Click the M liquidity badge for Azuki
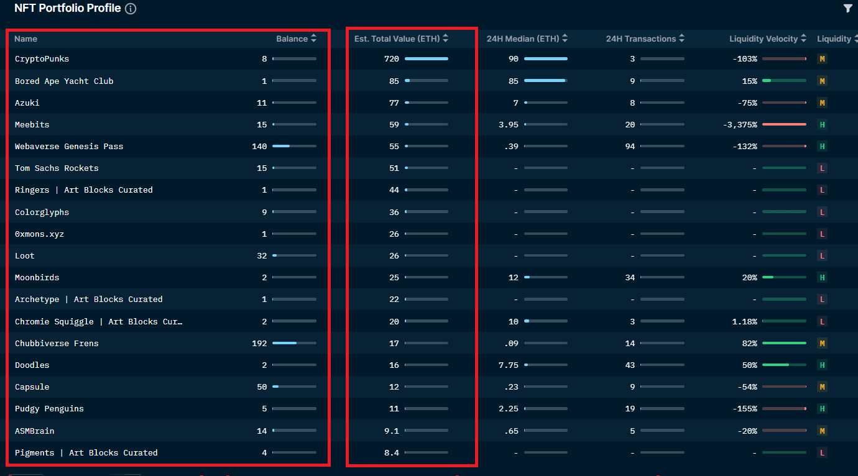Viewport: 858px width, 476px height. [822, 103]
